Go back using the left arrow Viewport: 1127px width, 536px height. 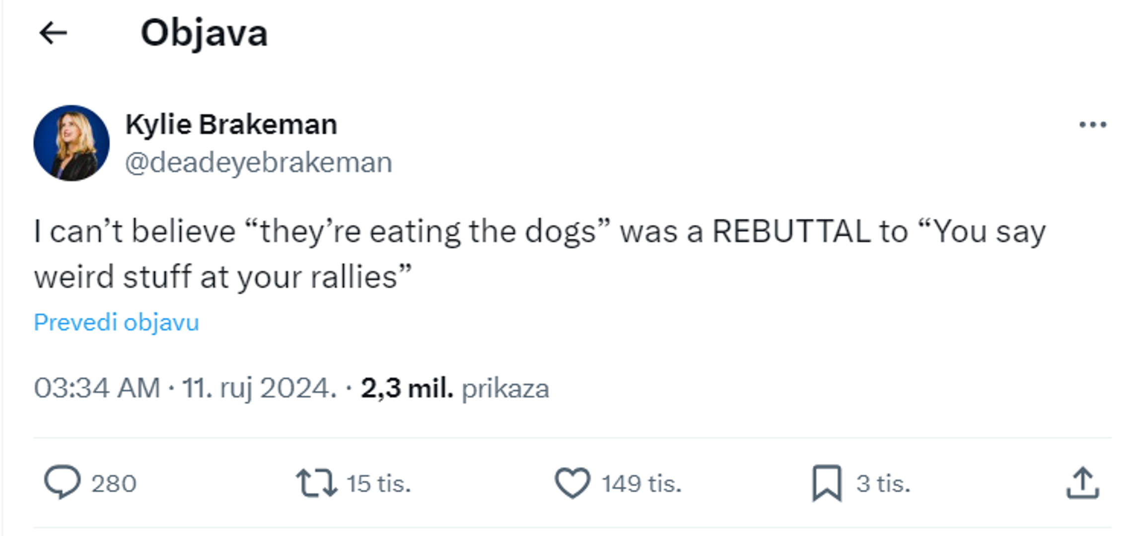click(x=53, y=33)
